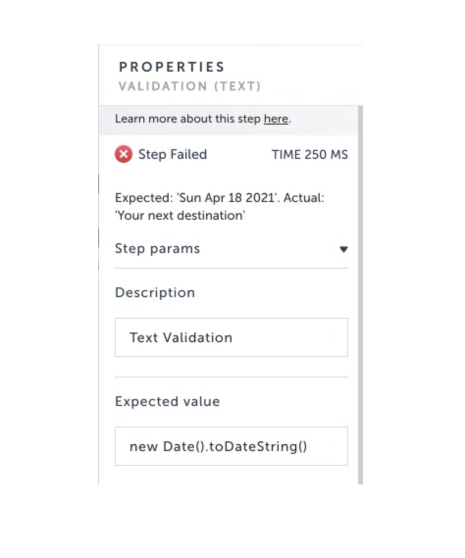
Task: Click the panel's vertical scrollbar
Action: [x=361, y=294]
